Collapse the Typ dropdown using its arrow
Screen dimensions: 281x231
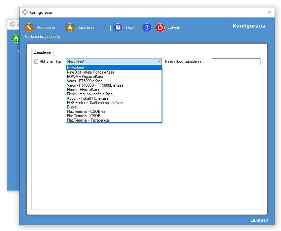(x=159, y=62)
